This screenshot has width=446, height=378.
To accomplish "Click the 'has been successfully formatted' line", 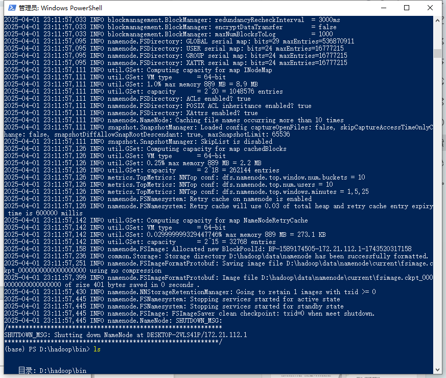I will (216, 256).
